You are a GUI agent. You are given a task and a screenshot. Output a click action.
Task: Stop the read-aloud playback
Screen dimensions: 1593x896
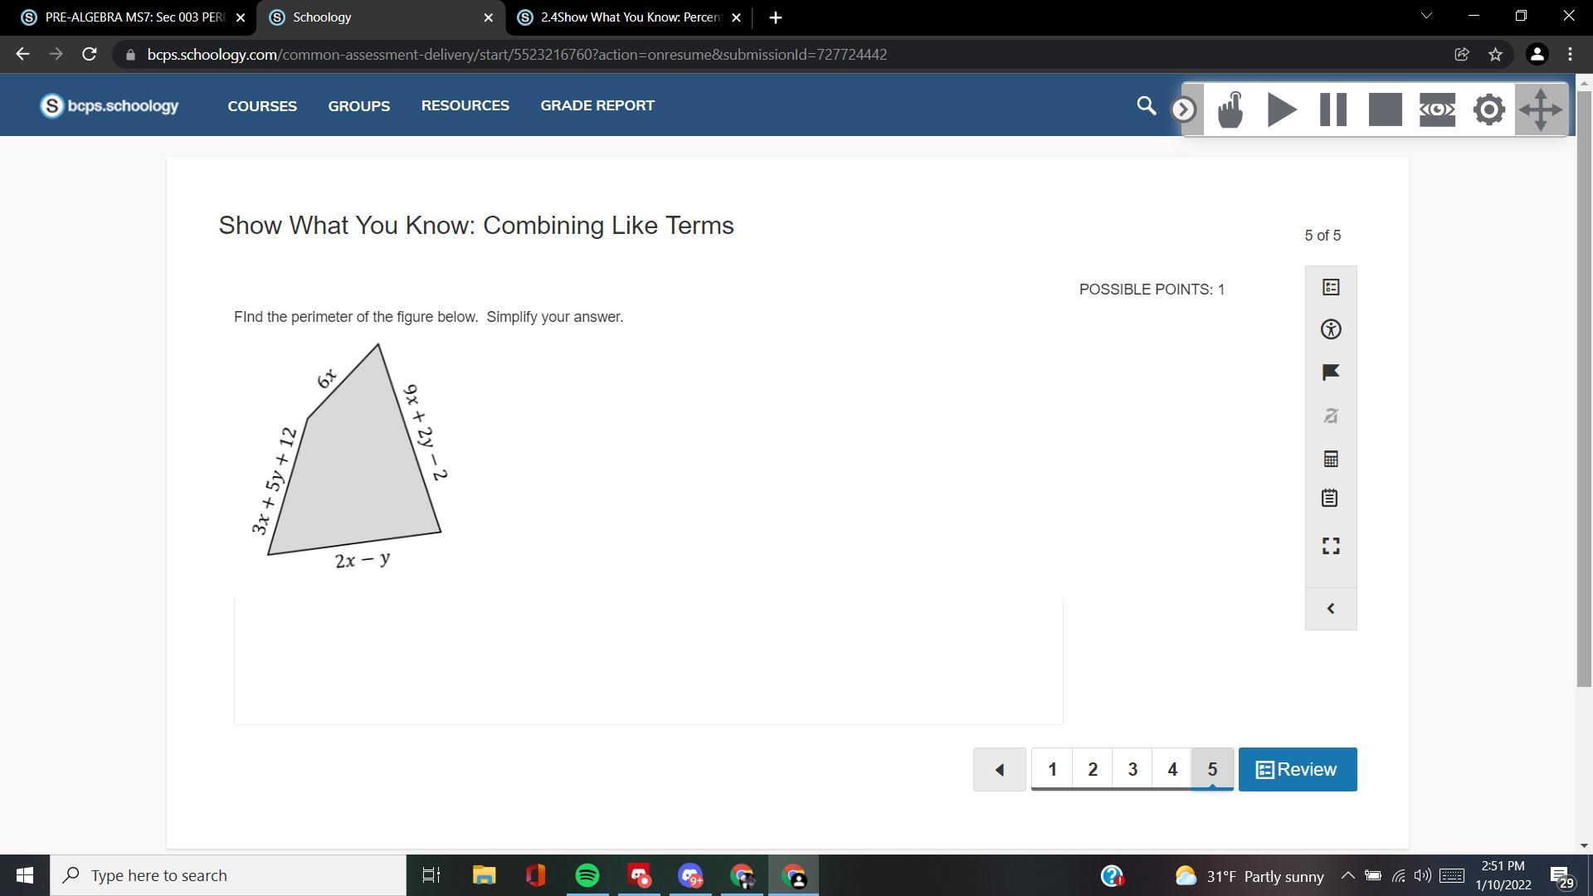1385,110
